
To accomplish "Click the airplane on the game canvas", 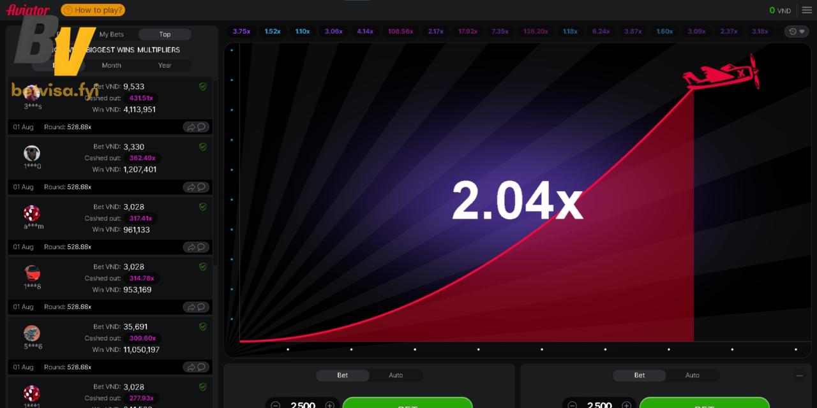I will (x=723, y=74).
